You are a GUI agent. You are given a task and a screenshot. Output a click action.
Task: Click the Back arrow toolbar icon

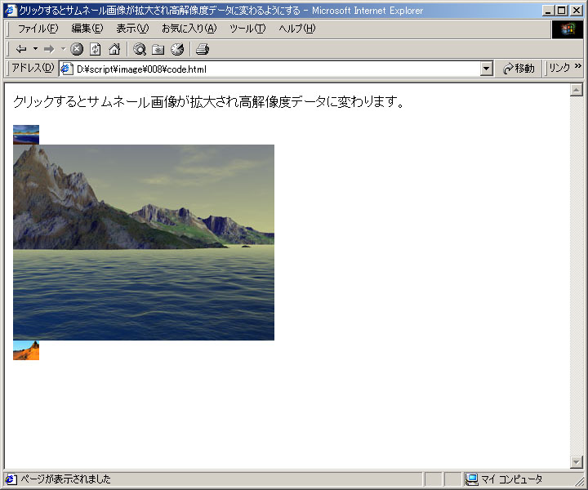tap(21, 49)
